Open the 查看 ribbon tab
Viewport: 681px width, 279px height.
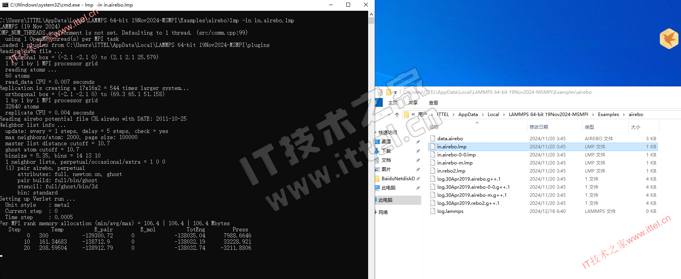[x=434, y=103]
